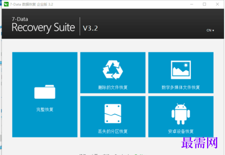The width and height of the screenshot is (225, 155).
Task: Start the 安卓设备恢复 Android robot tile
Action: coord(181,117)
